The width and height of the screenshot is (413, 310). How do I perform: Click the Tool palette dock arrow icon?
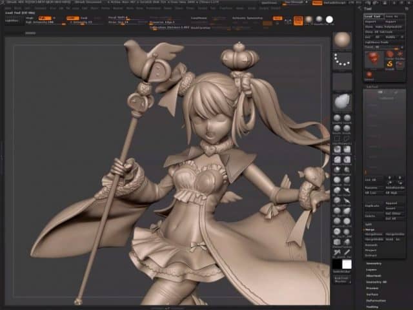[x=359, y=8]
